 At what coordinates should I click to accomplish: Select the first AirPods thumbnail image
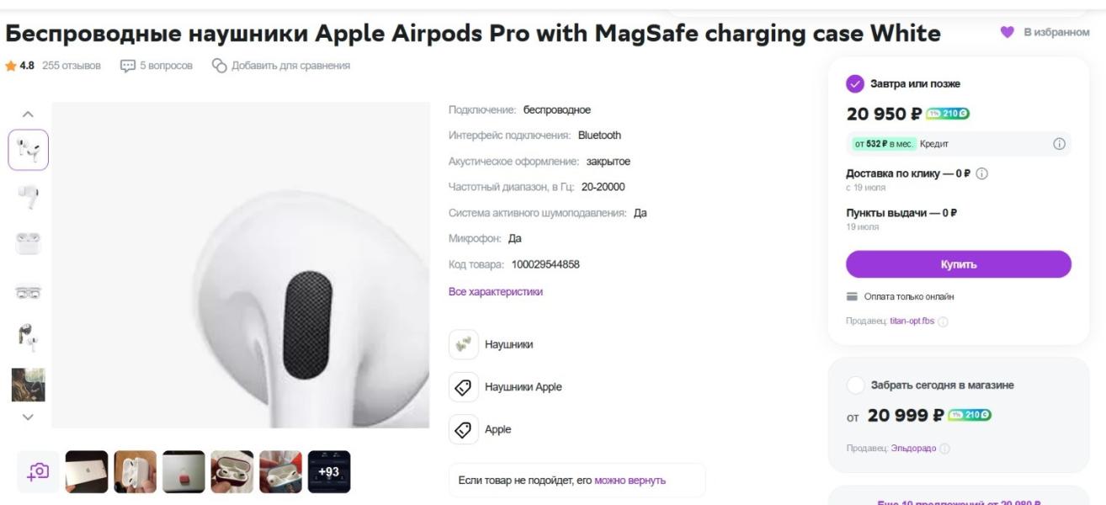[29, 151]
